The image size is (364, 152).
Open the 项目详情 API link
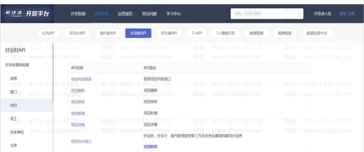(78, 125)
